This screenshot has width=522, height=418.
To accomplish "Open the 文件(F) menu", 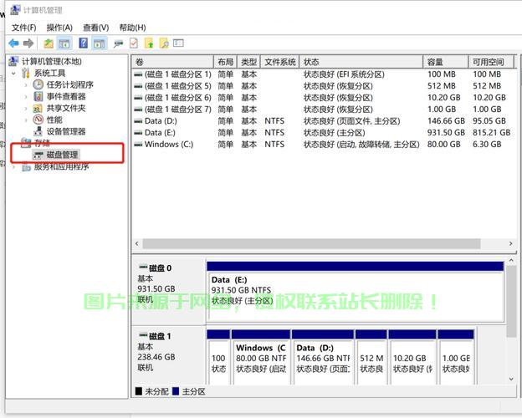I will click(x=24, y=28).
